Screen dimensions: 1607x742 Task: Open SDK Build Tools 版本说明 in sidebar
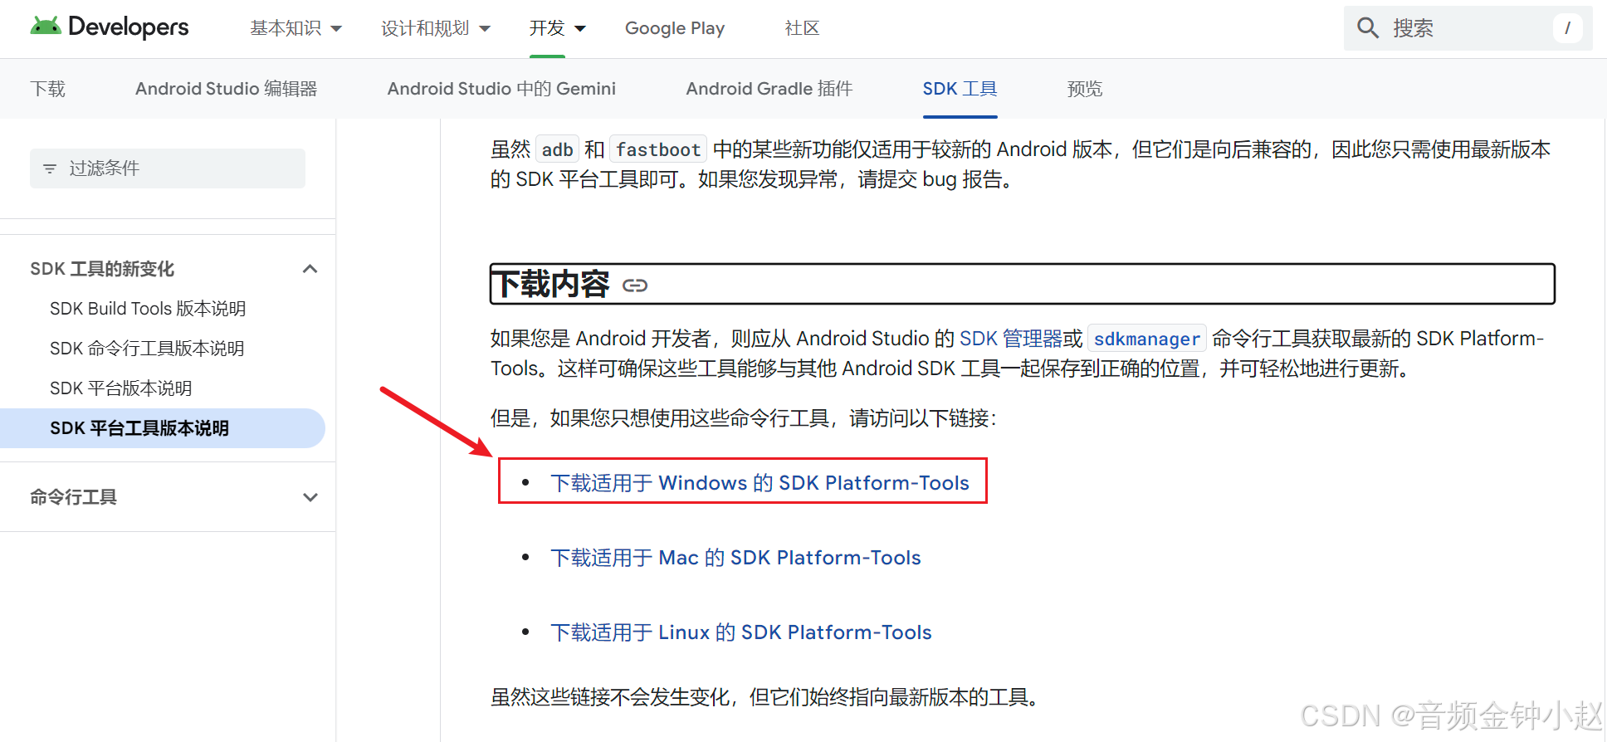click(x=148, y=309)
